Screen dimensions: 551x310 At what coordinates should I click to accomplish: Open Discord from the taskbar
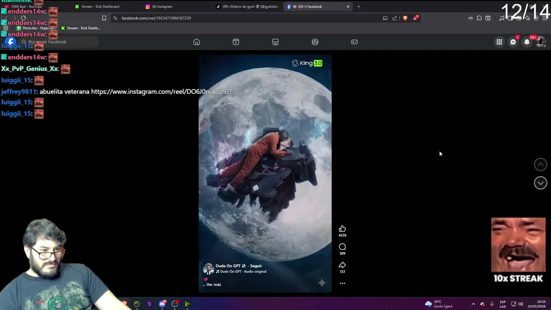(x=162, y=304)
